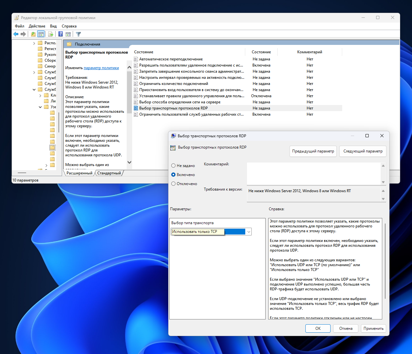Click the "Следующий параметр" button
412x354 pixels.
363,151
